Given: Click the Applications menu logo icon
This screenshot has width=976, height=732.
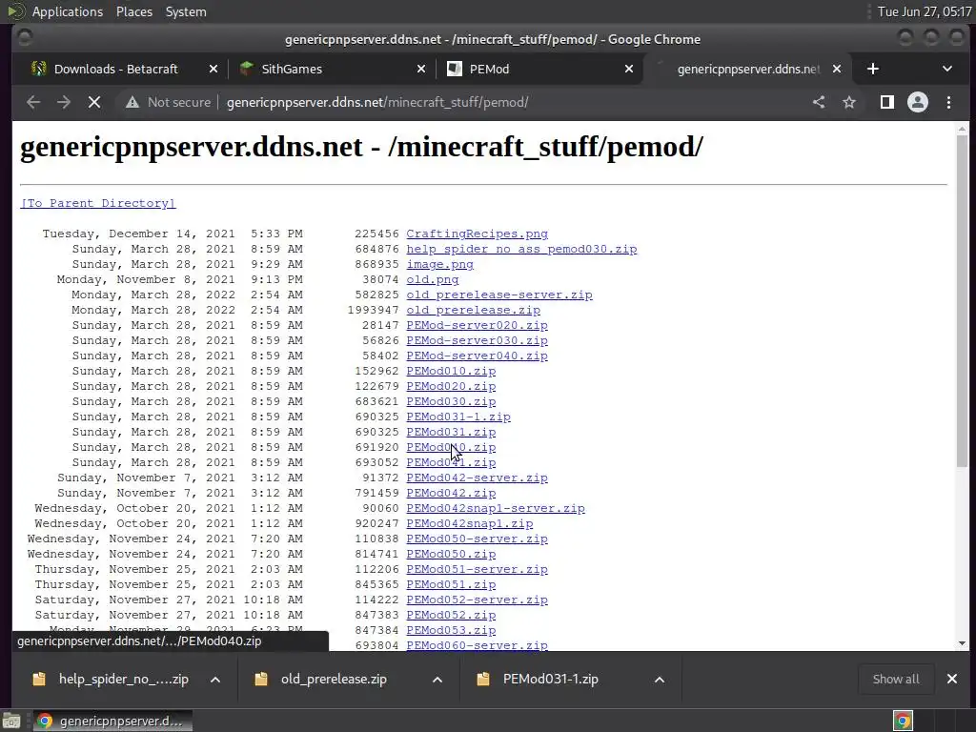Looking at the screenshot, I should click(x=15, y=11).
